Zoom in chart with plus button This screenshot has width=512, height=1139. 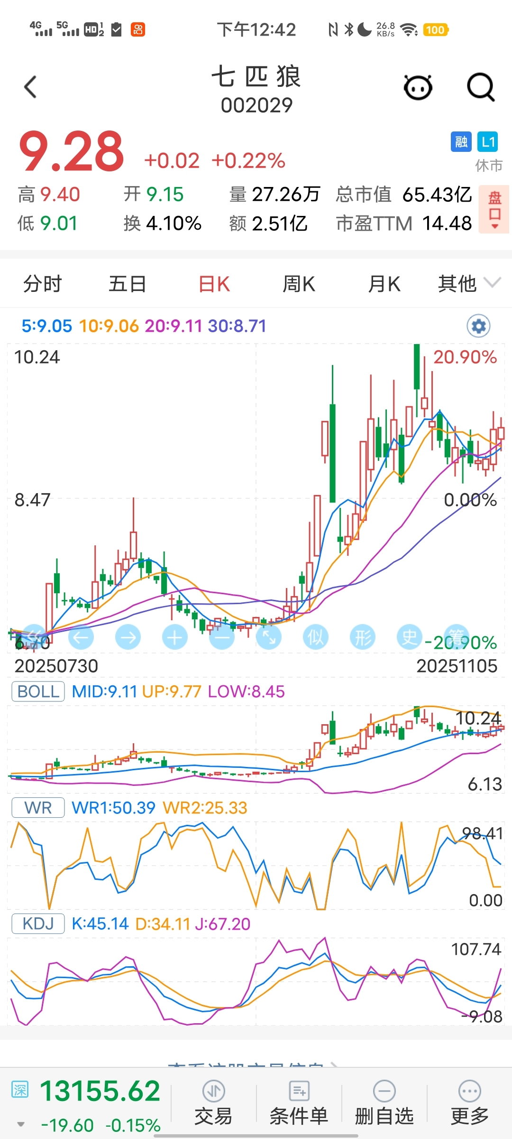175,637
